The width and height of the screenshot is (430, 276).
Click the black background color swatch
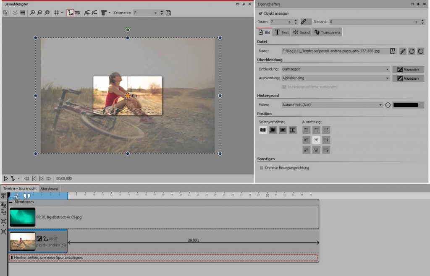(405, 105)
